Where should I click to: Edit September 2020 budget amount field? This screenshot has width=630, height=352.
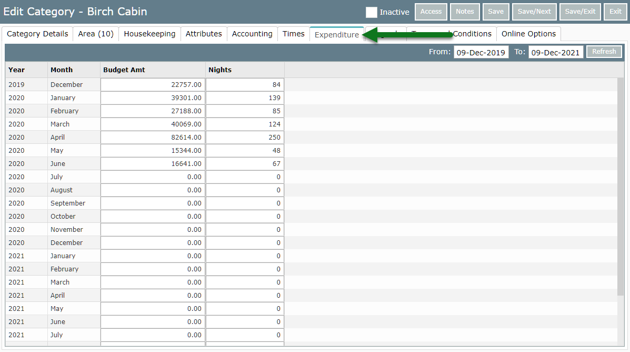153,203
